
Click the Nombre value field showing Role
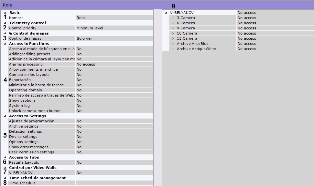(114, 18)
